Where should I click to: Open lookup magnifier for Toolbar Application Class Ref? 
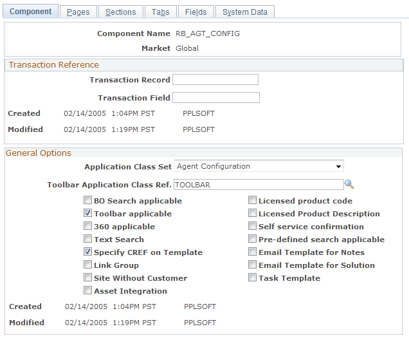[x=349, y=184]
